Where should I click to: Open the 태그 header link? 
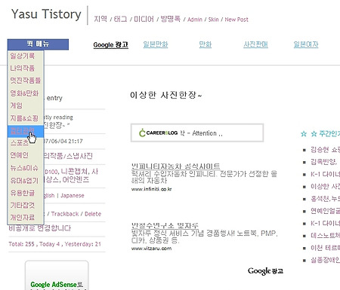[120, 19]
